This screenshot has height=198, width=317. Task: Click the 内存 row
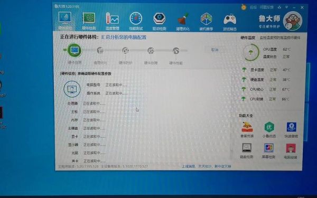88,120
